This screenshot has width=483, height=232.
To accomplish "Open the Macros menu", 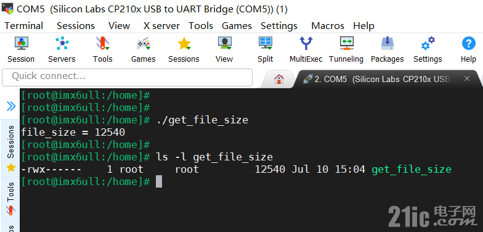I will [x=328, y=26].
